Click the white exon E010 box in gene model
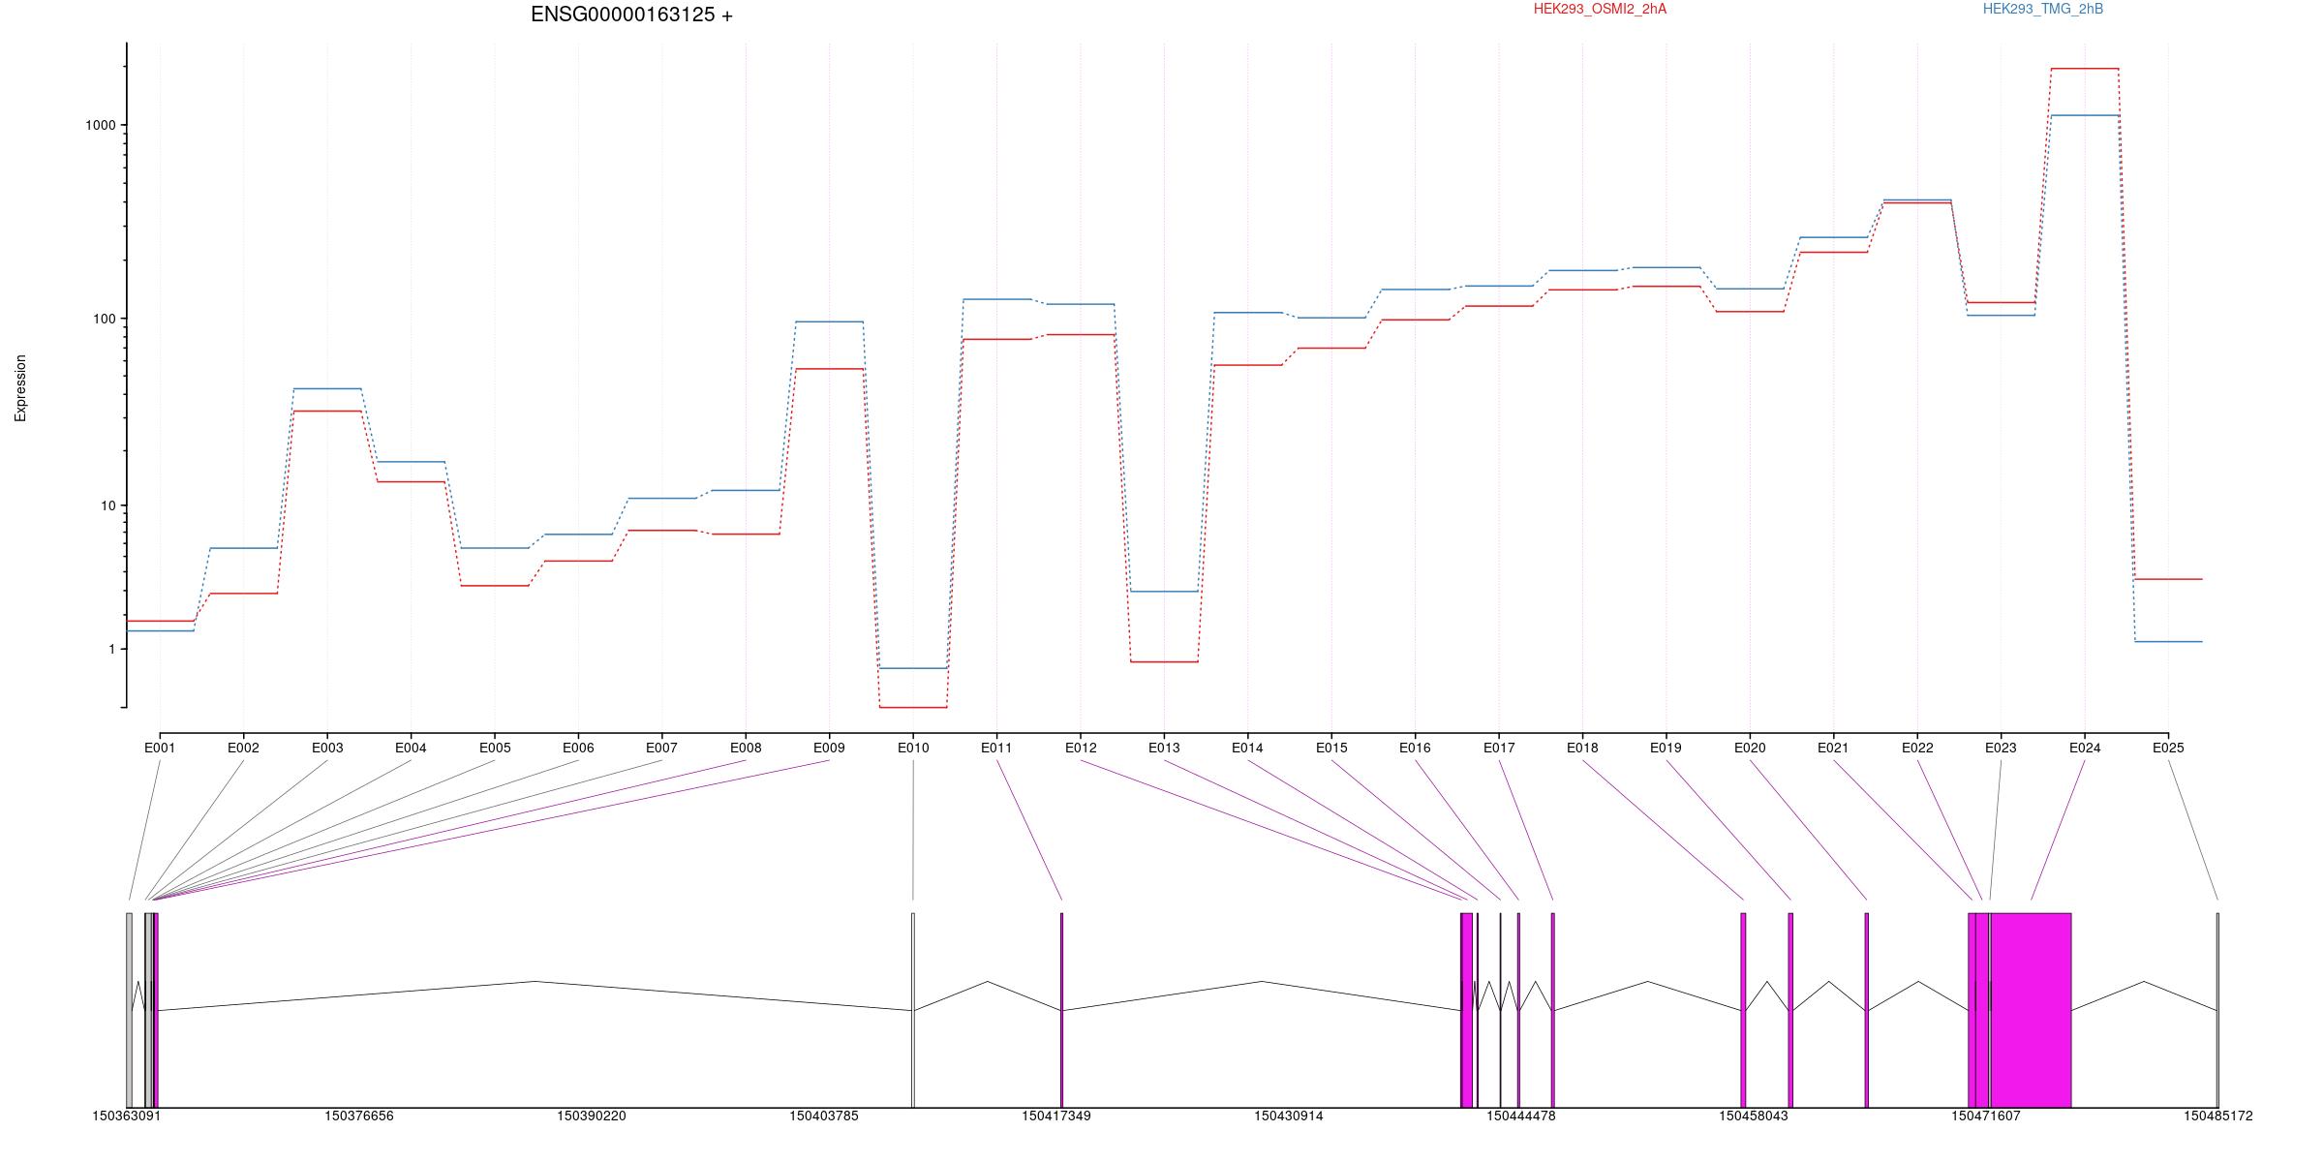Screen dimensions: 2324x1162 [x=913, y=1010]
